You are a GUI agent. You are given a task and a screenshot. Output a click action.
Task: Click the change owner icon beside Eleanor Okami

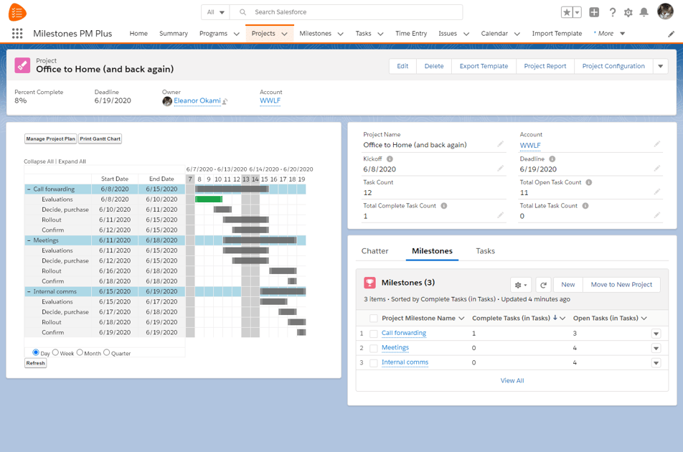[225, 101]
